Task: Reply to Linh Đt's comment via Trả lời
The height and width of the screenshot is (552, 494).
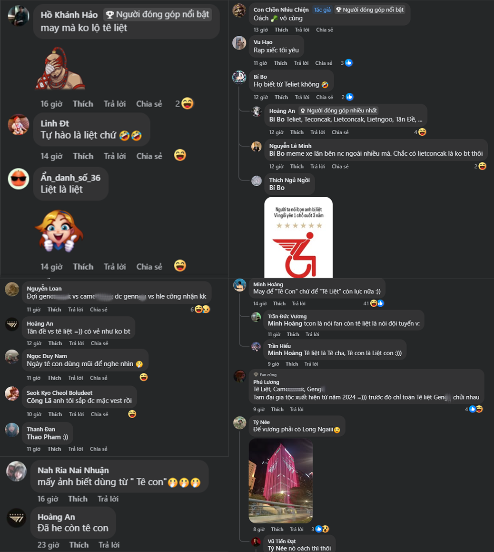Action: pos(115,156)
